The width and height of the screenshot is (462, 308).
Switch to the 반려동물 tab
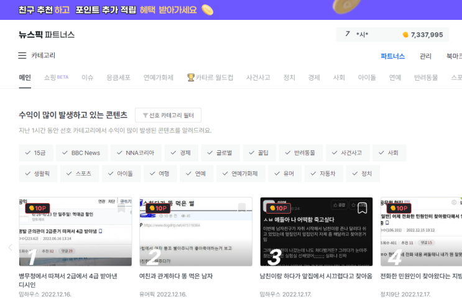pos(426,78)
